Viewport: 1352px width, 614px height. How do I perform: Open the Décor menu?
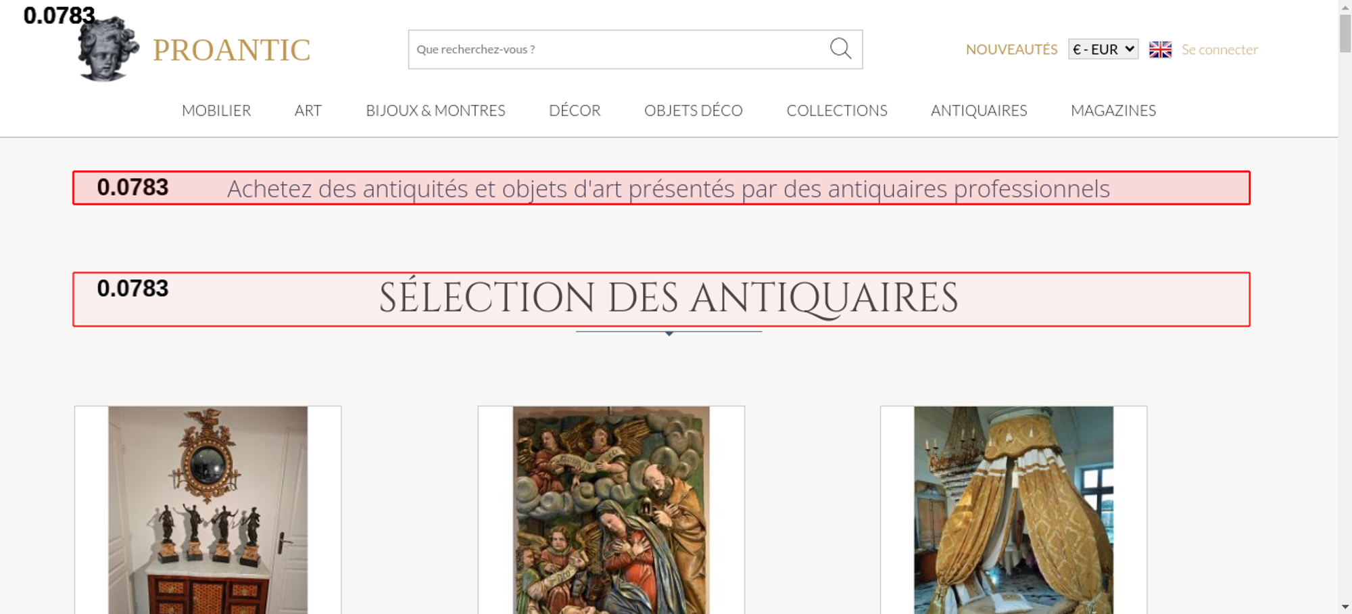(575, 110)
